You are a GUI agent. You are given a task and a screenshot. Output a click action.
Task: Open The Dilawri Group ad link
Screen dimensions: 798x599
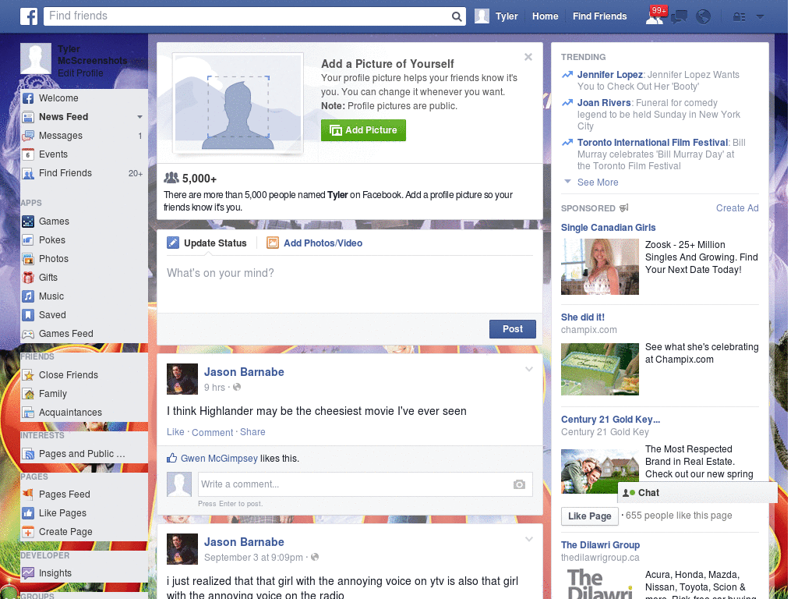tap(600, 545)
